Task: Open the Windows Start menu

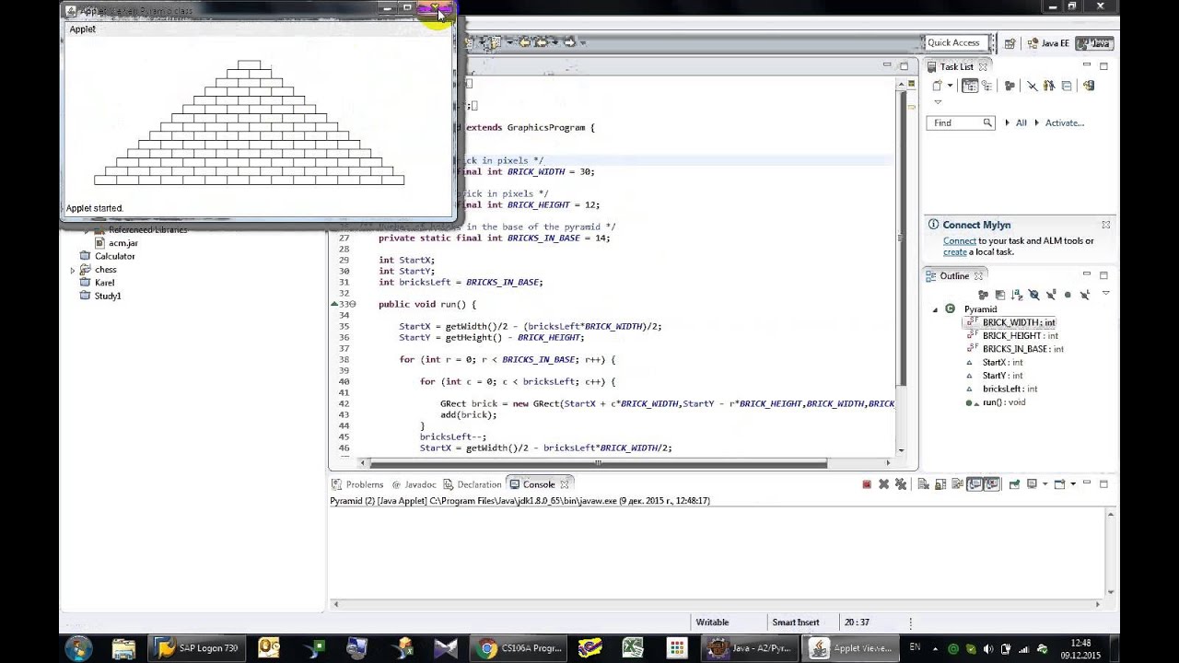Action: (x=77, y=647)
